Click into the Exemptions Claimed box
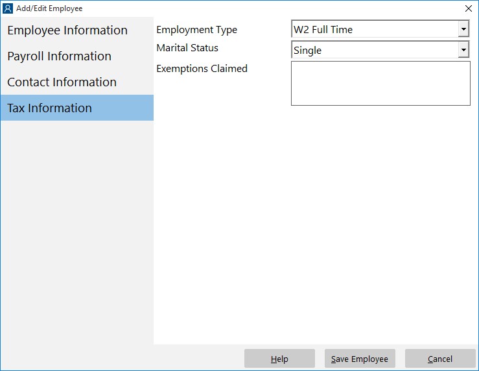479x371 pixels. [380, 84]
